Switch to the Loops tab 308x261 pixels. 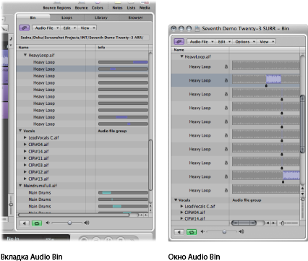coord(67,17)
